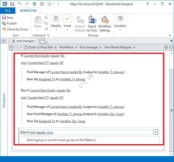Click the Save icon in quick access toolbar
Image resolution: width=174 pixels, height=162 pixels.
coord(12,4)
